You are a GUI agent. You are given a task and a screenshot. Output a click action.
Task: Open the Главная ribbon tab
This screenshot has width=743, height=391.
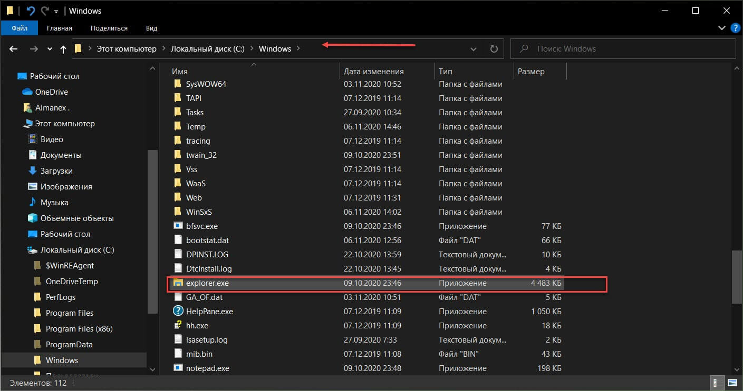pos(60,28)
